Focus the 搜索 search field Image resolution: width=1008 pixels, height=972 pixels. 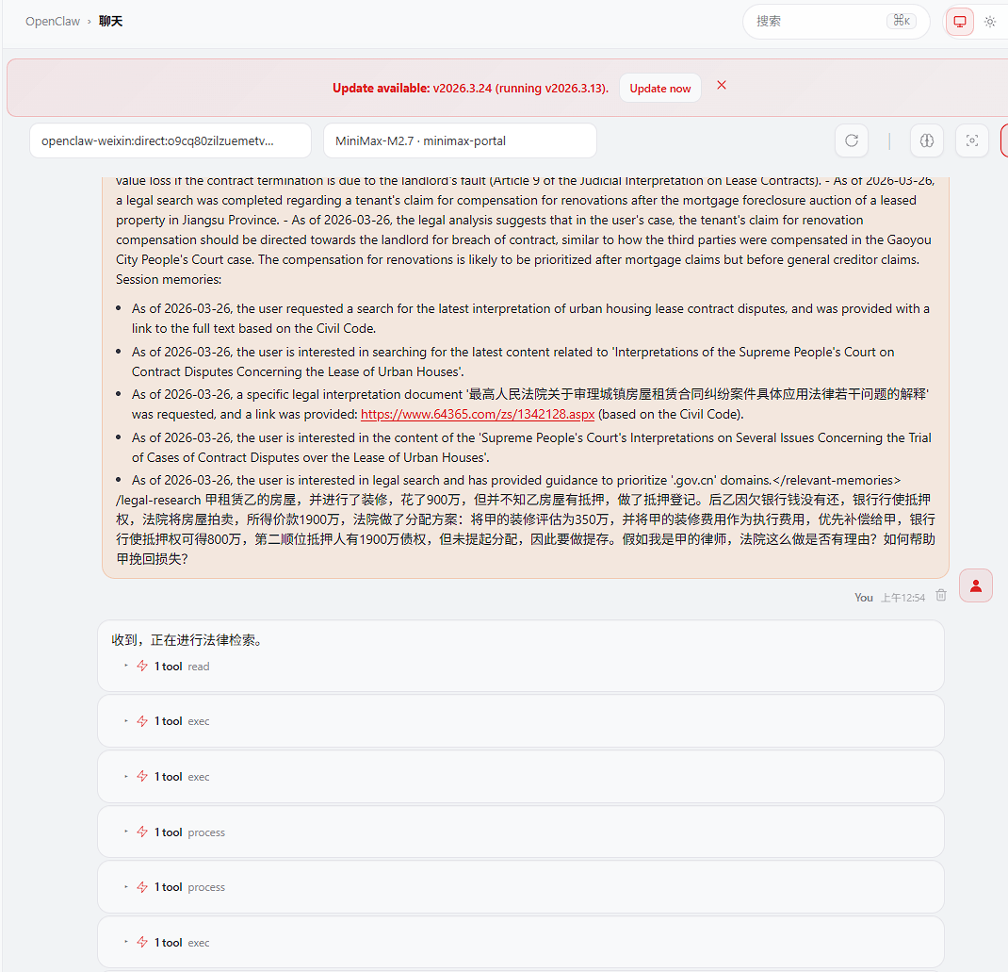[x=836, y=22]
